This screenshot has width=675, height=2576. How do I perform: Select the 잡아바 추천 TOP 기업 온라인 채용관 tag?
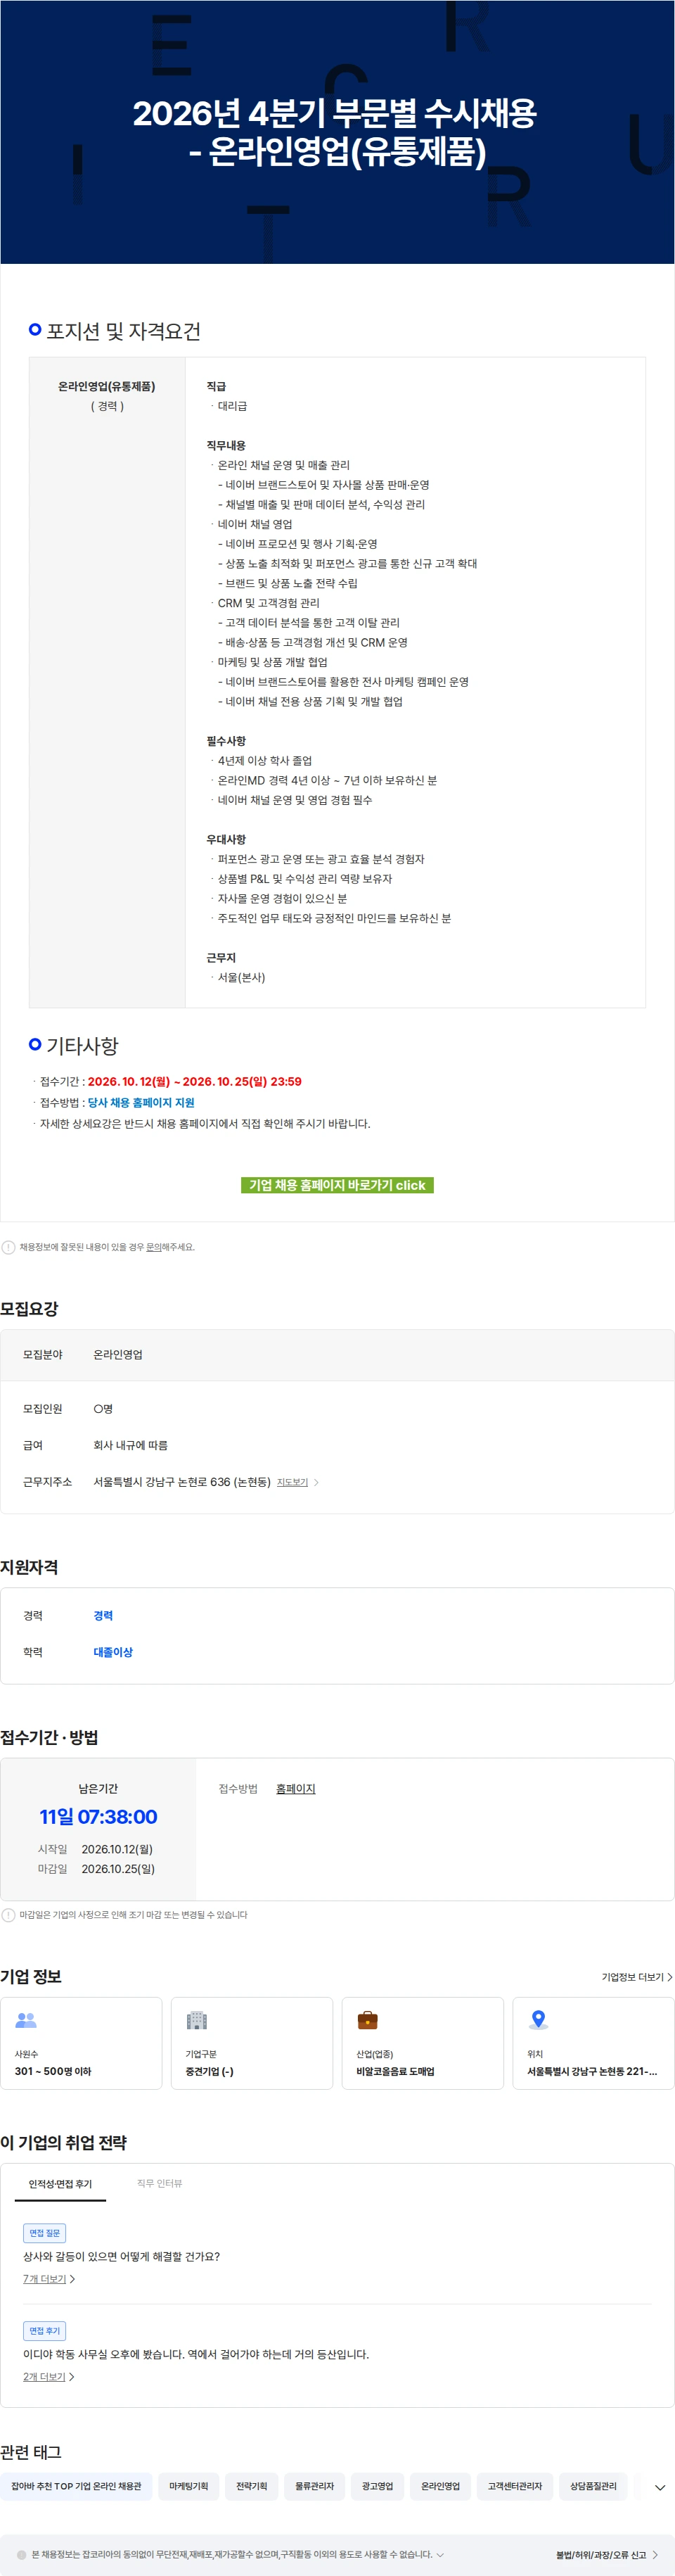click(76, 2486)
